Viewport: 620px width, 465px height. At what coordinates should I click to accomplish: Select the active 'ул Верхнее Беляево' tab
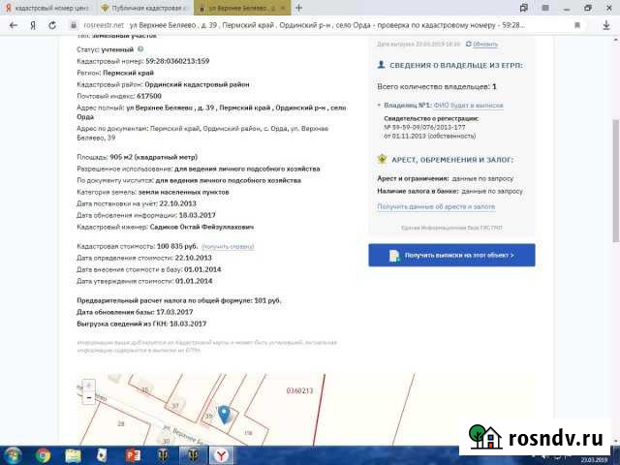(x=242, y=8)
